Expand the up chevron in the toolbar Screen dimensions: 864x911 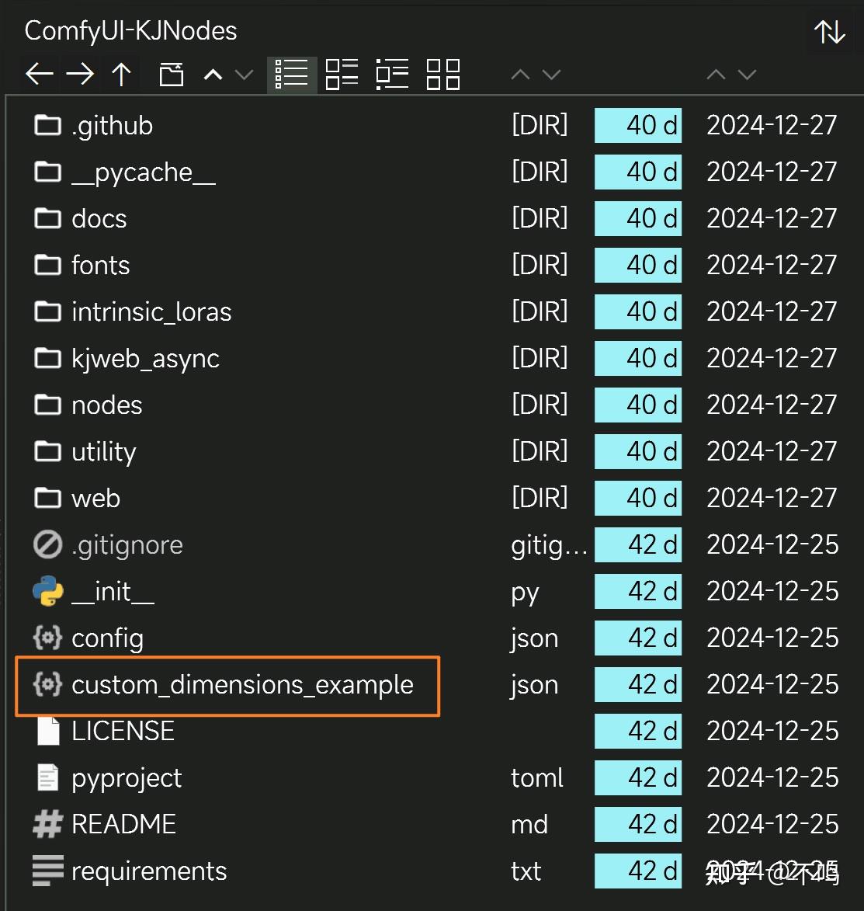[x=212, y=74]
